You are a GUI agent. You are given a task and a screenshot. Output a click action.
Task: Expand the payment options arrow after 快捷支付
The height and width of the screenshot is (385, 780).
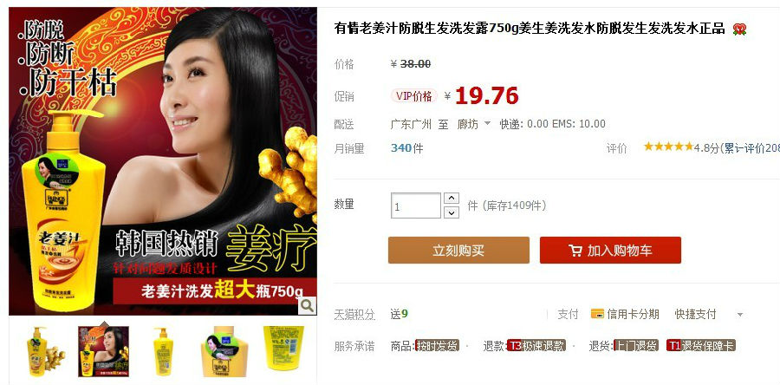tap(740, 315)
